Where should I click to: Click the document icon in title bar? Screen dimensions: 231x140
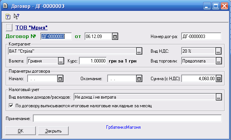5,6
